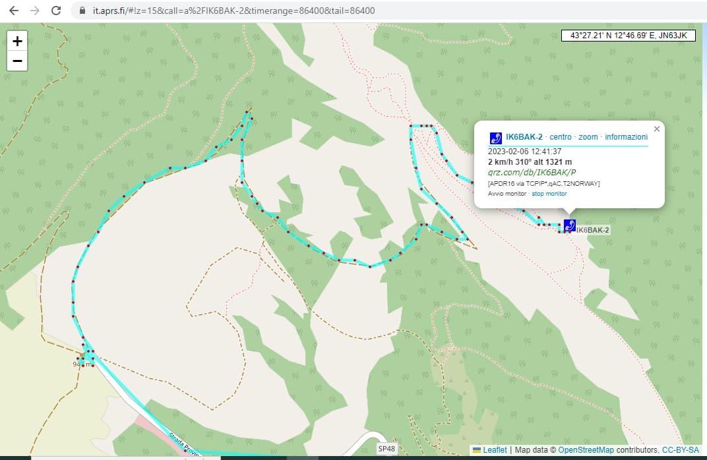707x460 pixels.
Task: Select the browser address bar URL
Action: pyautogui.click(x=231, y=11)
